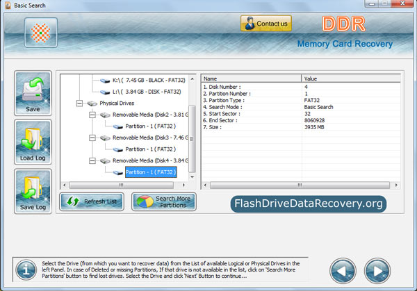Open FlashDriveDataRecovery.org link banner

308,203
